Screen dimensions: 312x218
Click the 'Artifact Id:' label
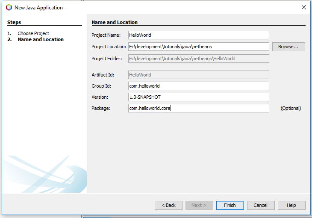pos(103,75)
